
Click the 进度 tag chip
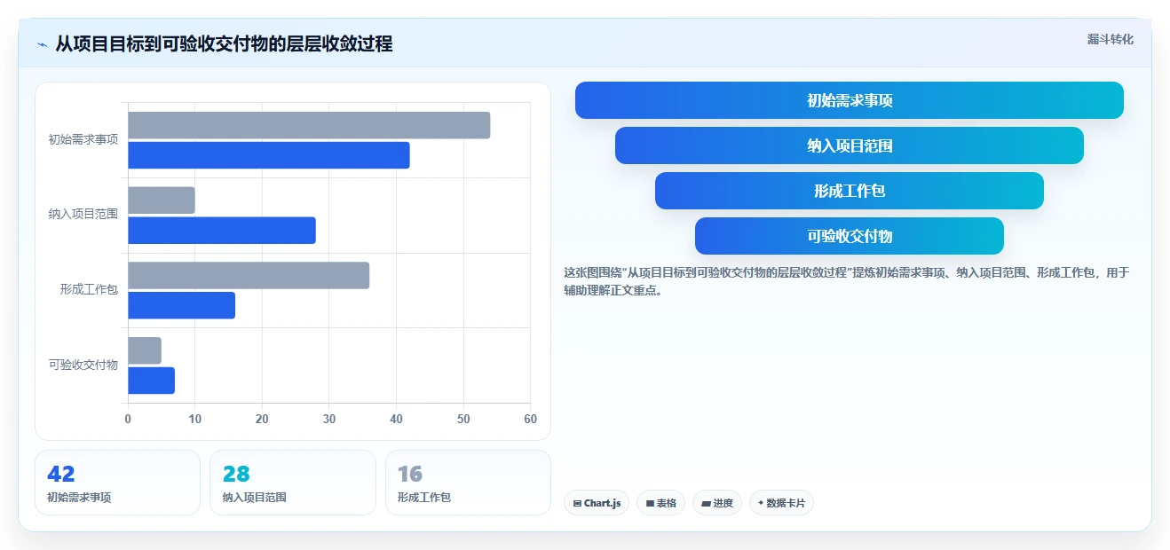click(717, 503)
